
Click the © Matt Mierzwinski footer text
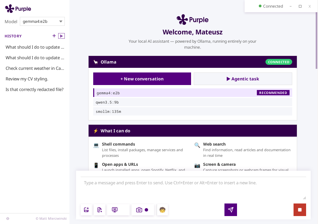51,218
